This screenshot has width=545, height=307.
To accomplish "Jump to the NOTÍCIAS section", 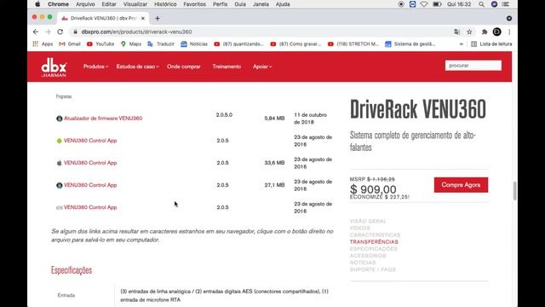I will pyautogui.click(x=363, y=263).
